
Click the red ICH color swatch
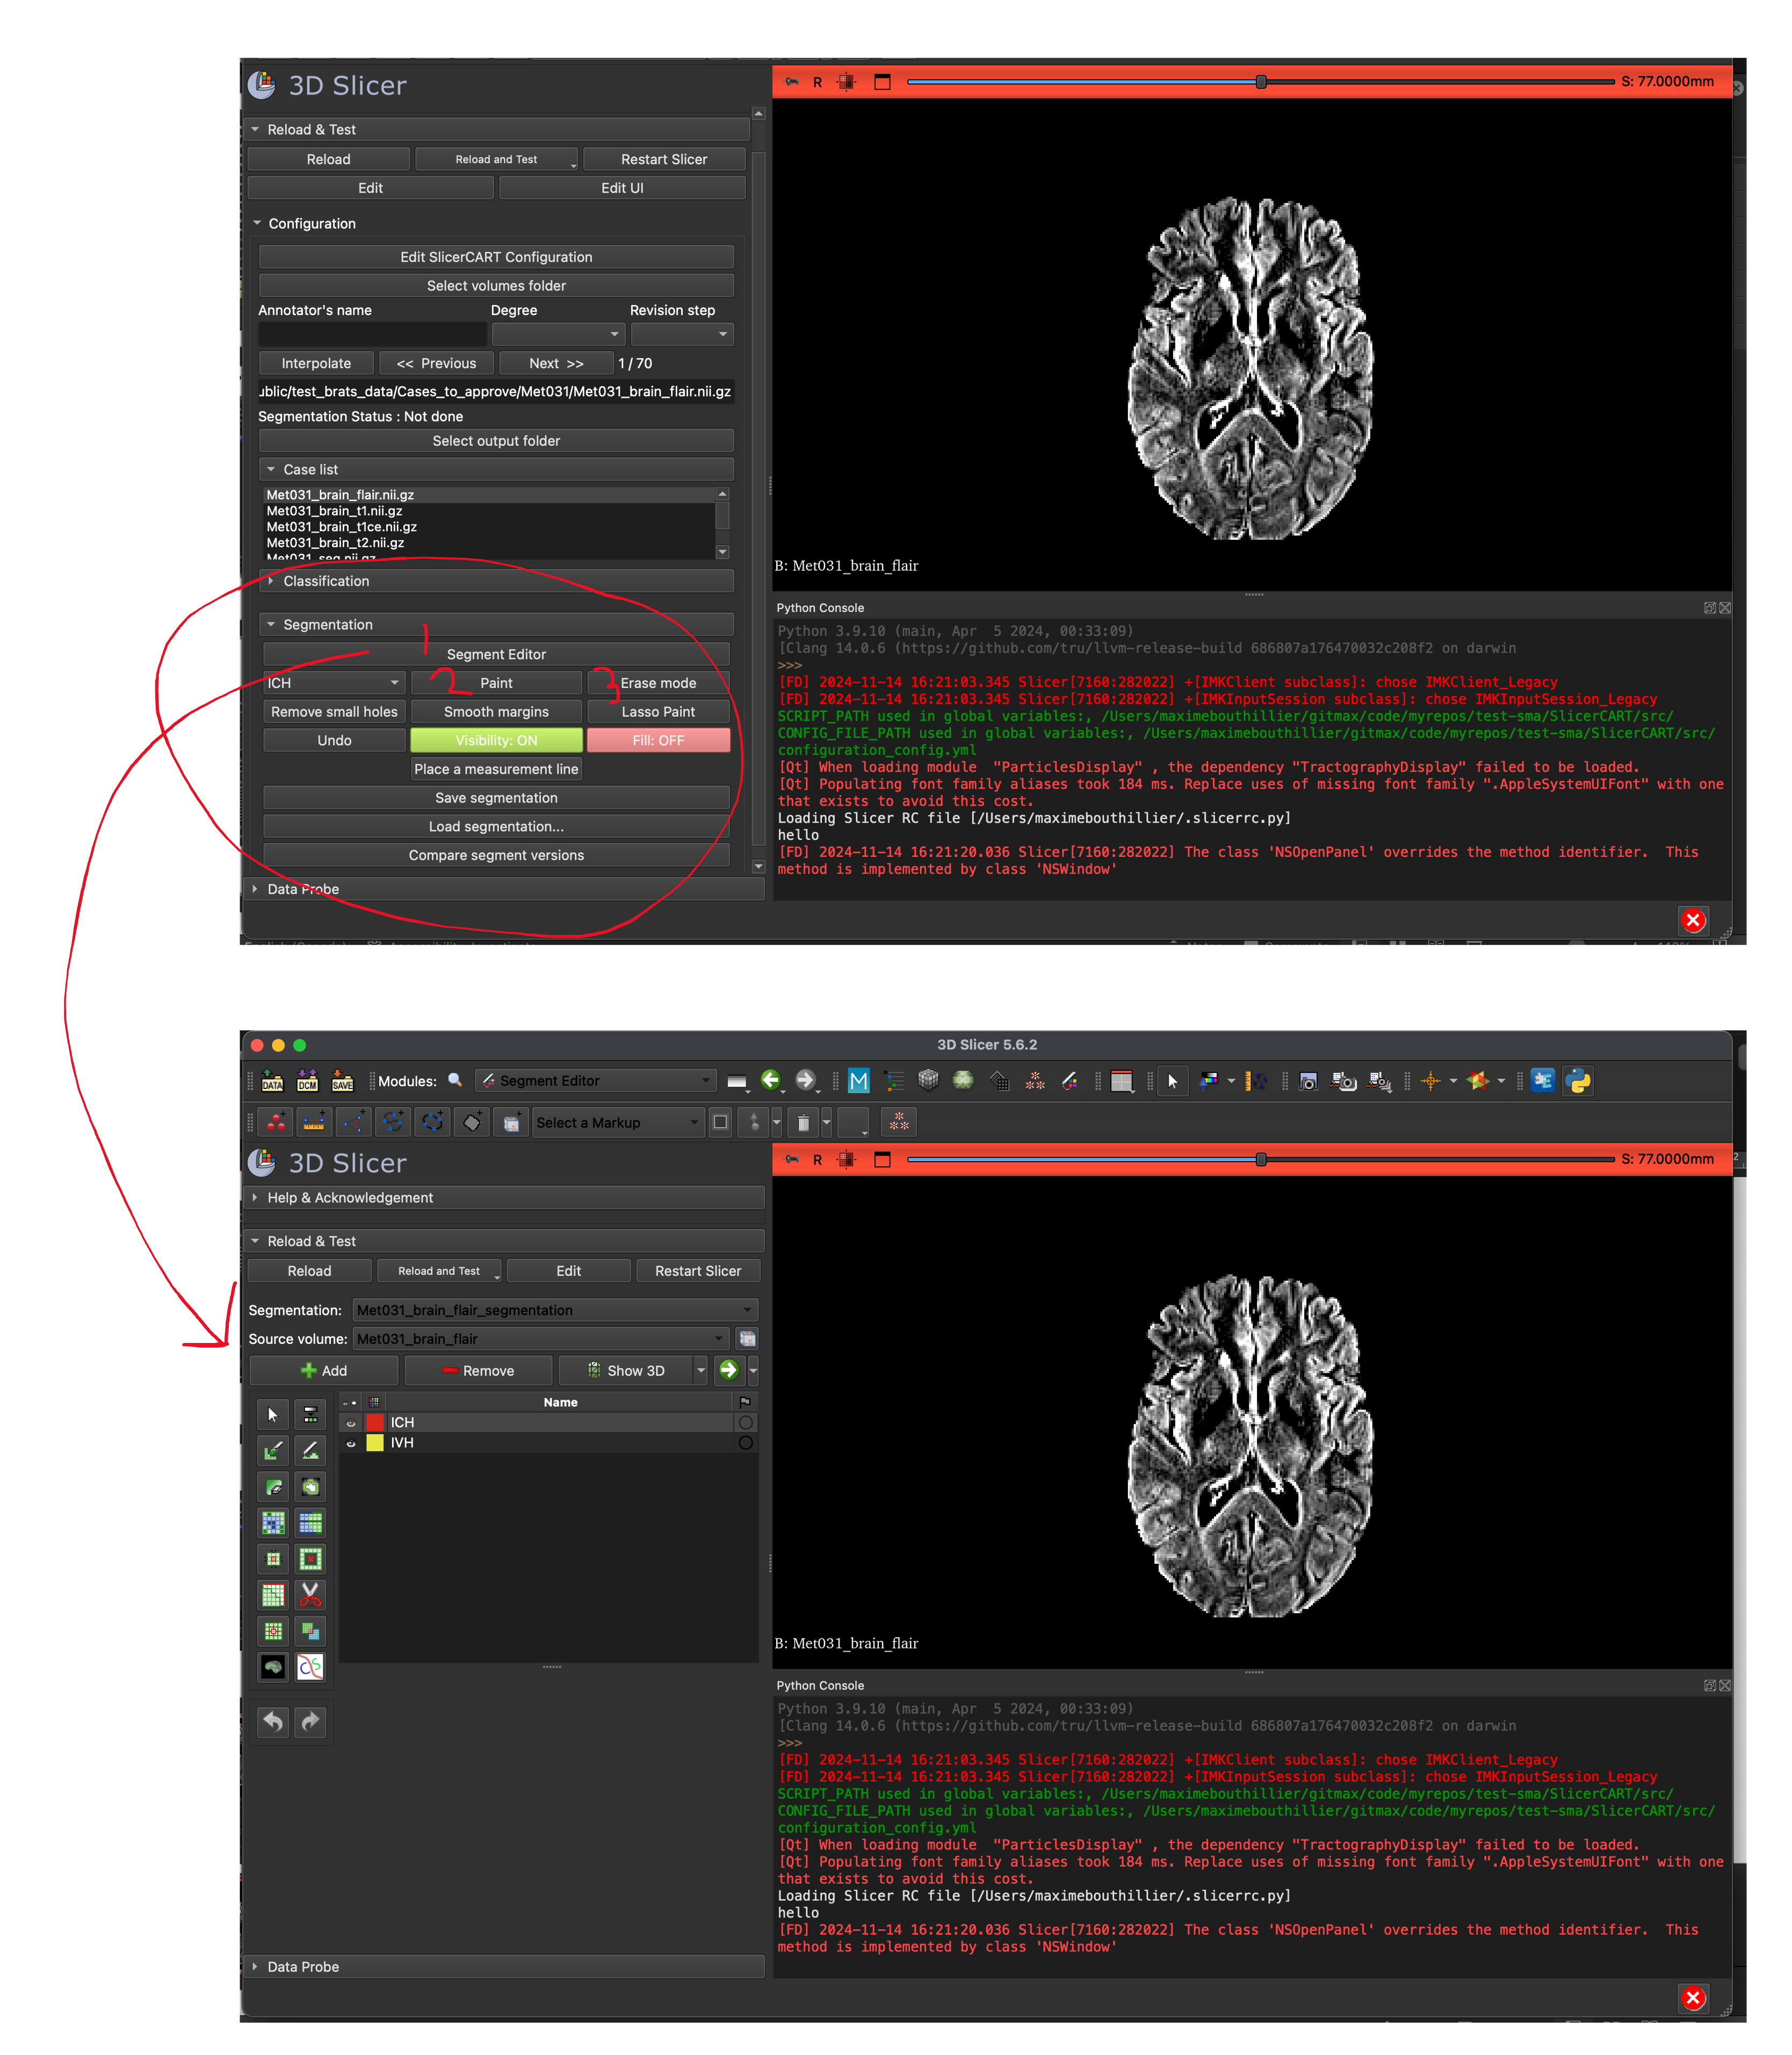pyautogui.click(x=375, y=1422)
